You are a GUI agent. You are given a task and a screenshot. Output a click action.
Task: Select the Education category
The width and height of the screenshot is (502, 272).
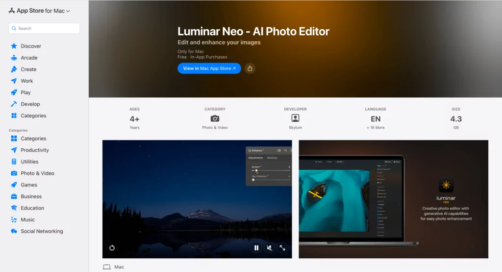pyautogui.click(x=32, y=208)
